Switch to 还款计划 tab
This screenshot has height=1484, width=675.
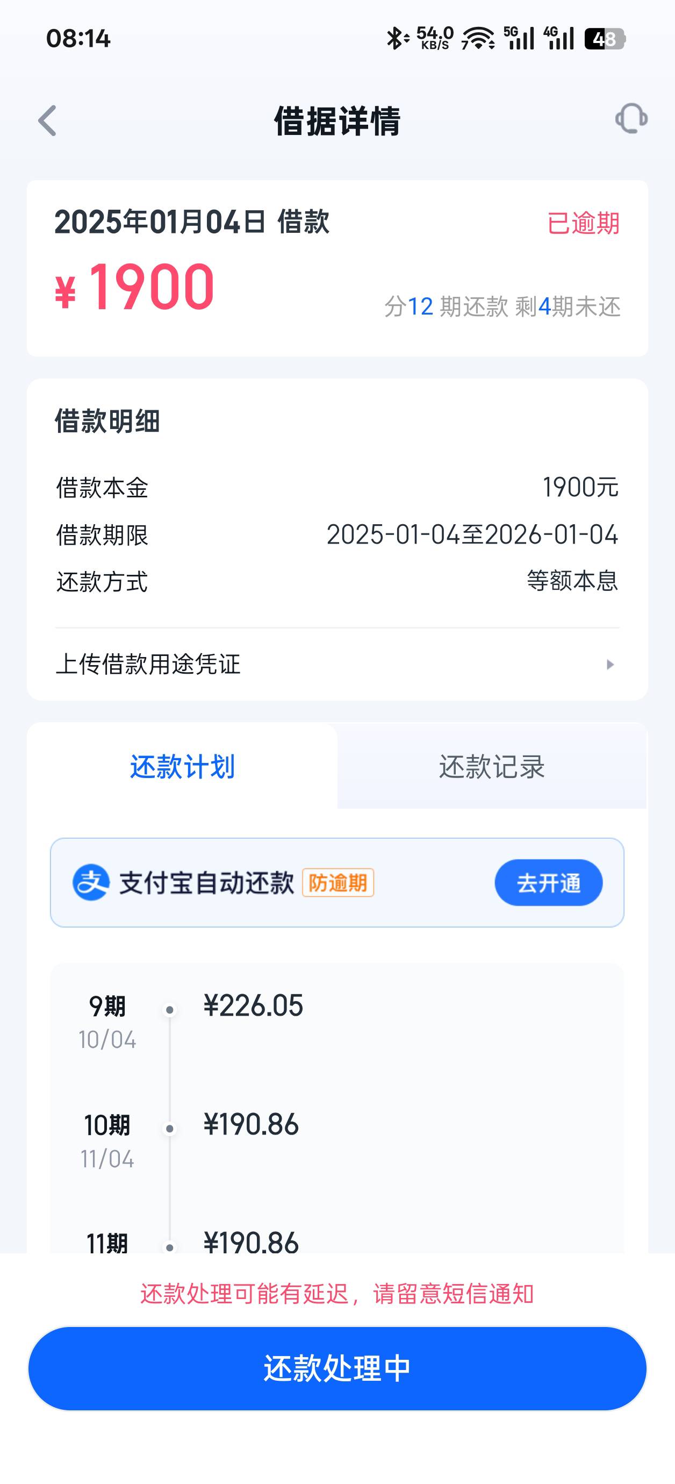[182, 767]
